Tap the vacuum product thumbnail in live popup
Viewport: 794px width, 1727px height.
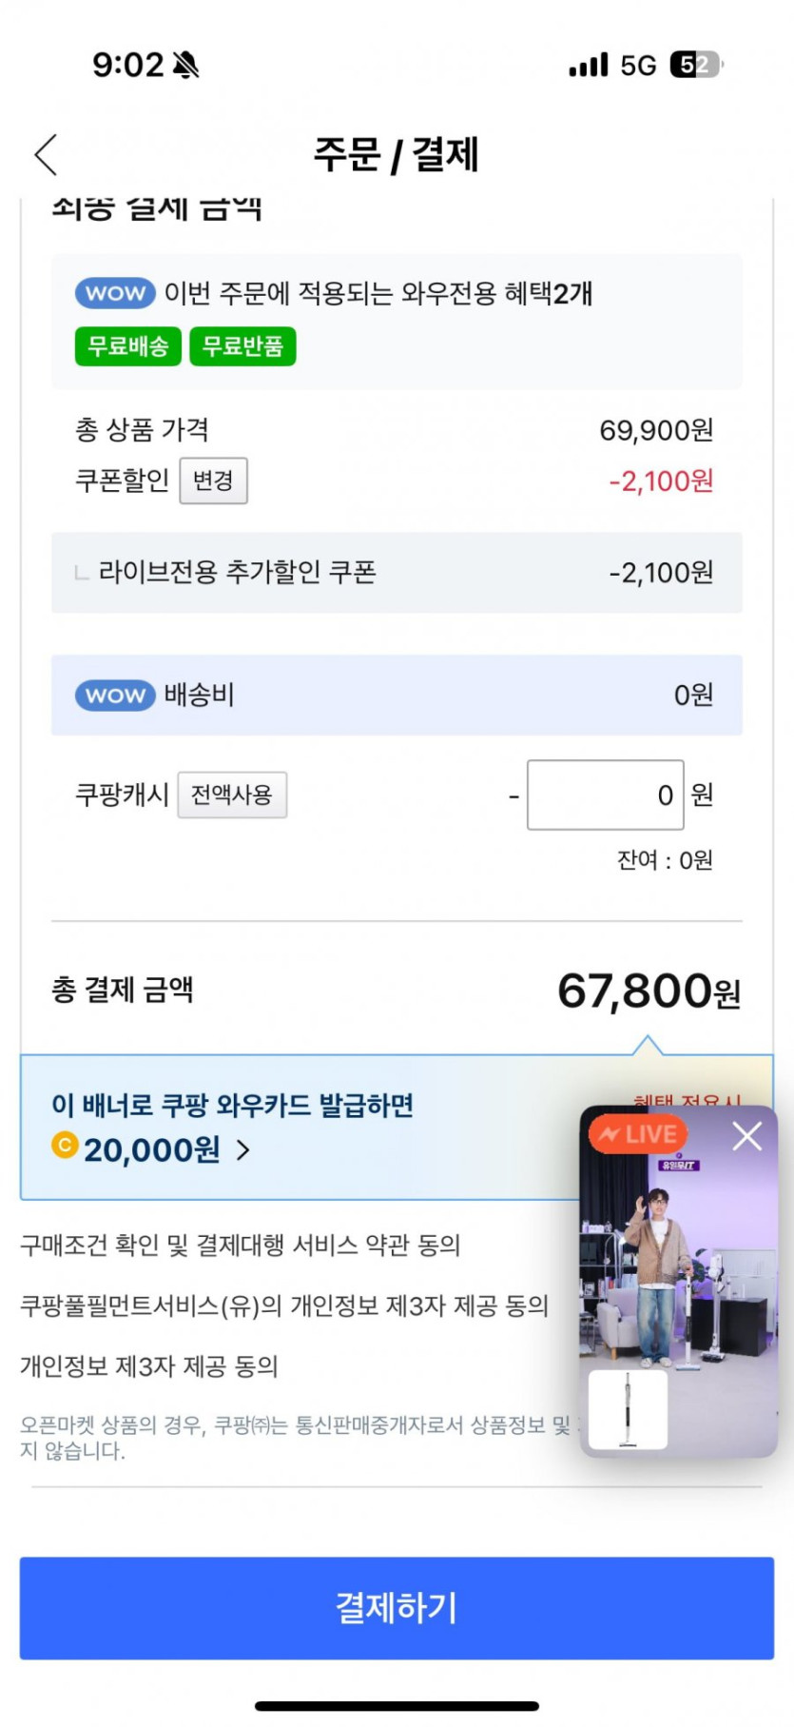tap(628, 1410)
